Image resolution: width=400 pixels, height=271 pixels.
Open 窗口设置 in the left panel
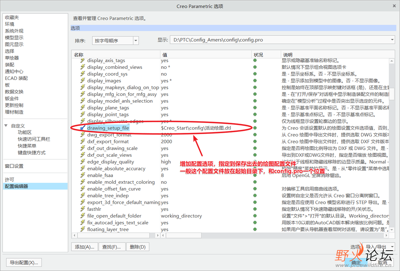click(x=14, y=166)
